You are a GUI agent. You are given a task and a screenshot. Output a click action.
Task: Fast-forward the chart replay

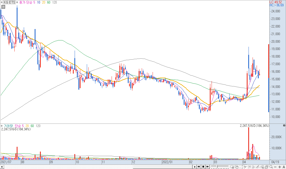[207, 167]
